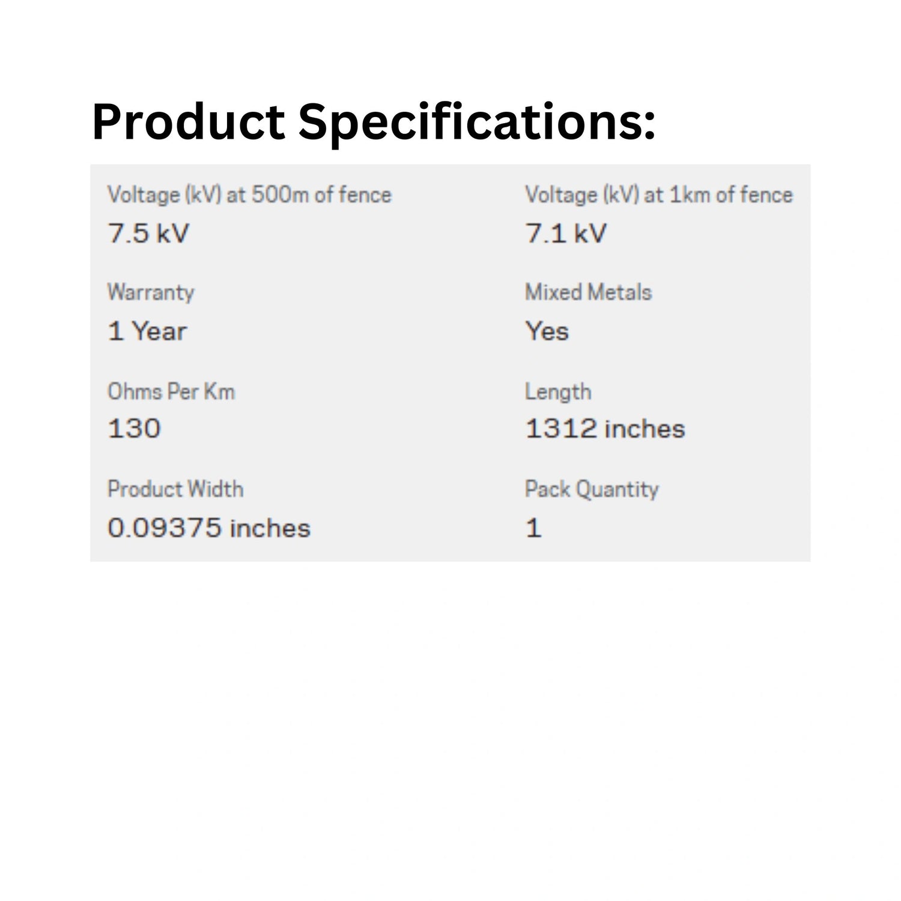The height and width of the screenshot is (901, 901).
Task: Click the word Product in the heading
Action: (x=188, y=122)
